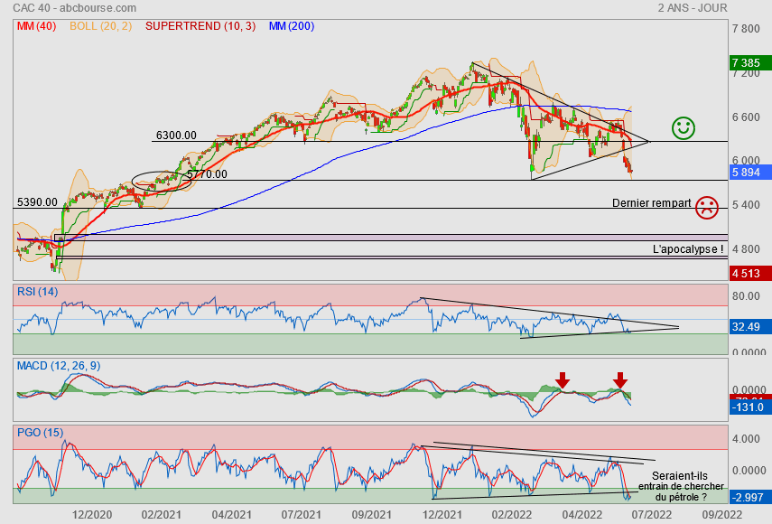Click the red sad face icon
This screenshot has height=524, width=772.
click(x=707, y=207)
